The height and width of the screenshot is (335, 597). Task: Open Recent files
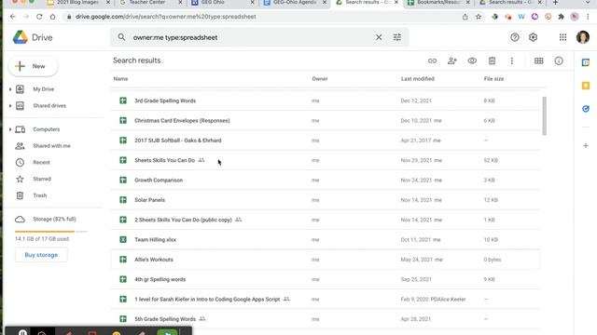pos(41,162)
